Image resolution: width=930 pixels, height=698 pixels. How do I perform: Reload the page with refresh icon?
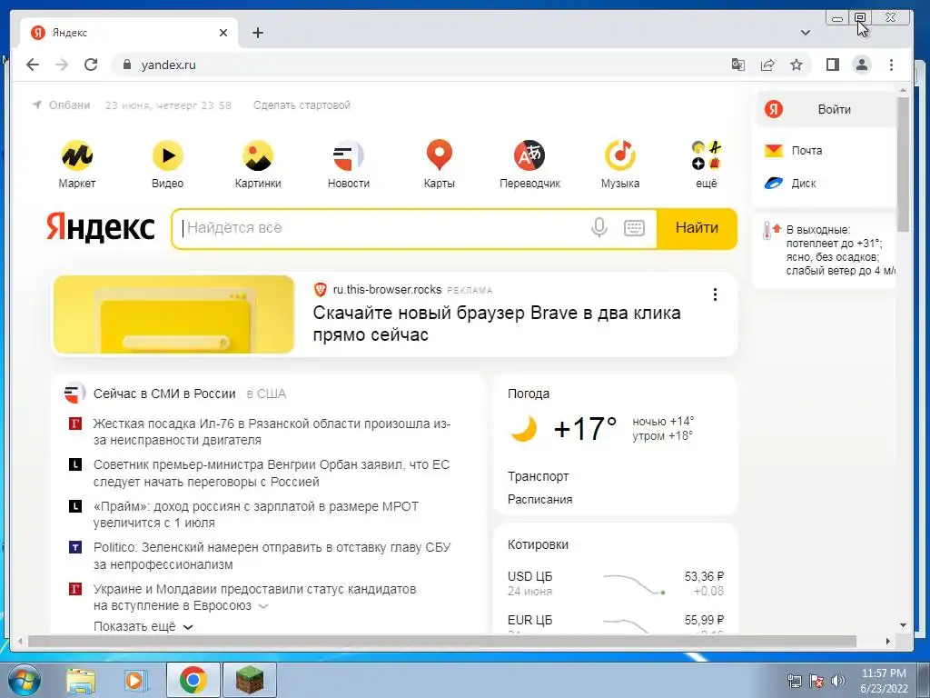pos(91,65)
